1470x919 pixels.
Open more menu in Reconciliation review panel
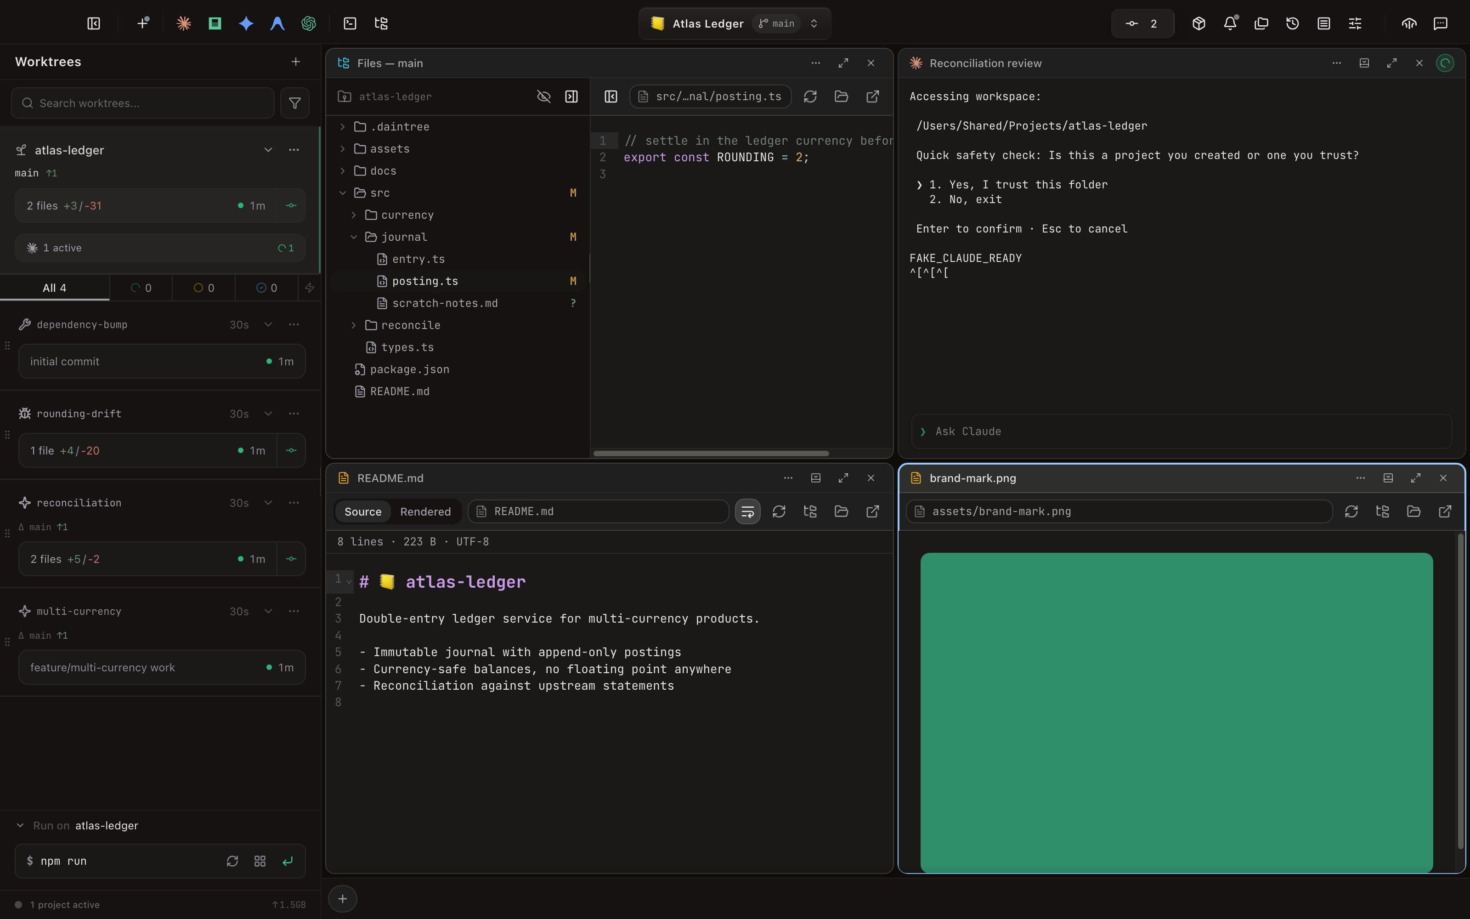point(1336,62)
